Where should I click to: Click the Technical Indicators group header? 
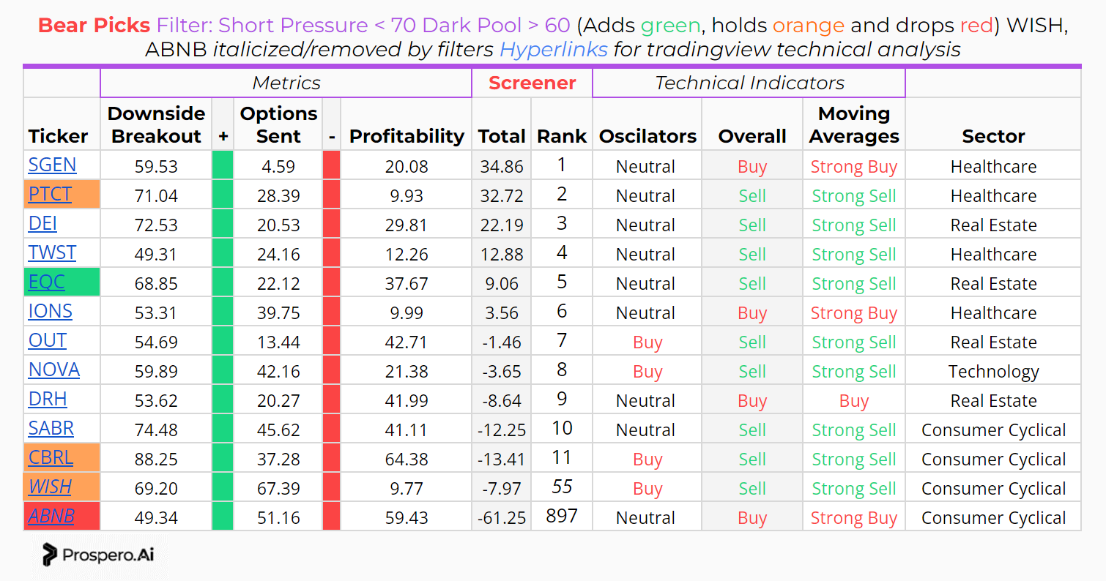pyautogui.click(x=749, y=83)
